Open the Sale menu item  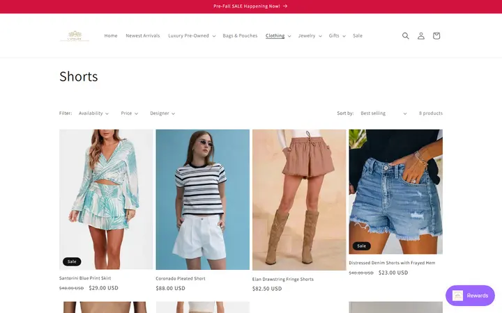pyautogui.click(x=358, y=35)
